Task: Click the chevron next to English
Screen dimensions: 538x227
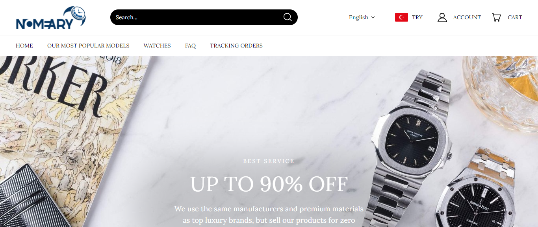Action: pos(373,17)
